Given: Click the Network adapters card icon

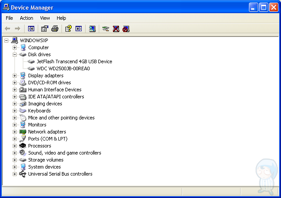Looking at the screenshot, I should coord(23,132).
